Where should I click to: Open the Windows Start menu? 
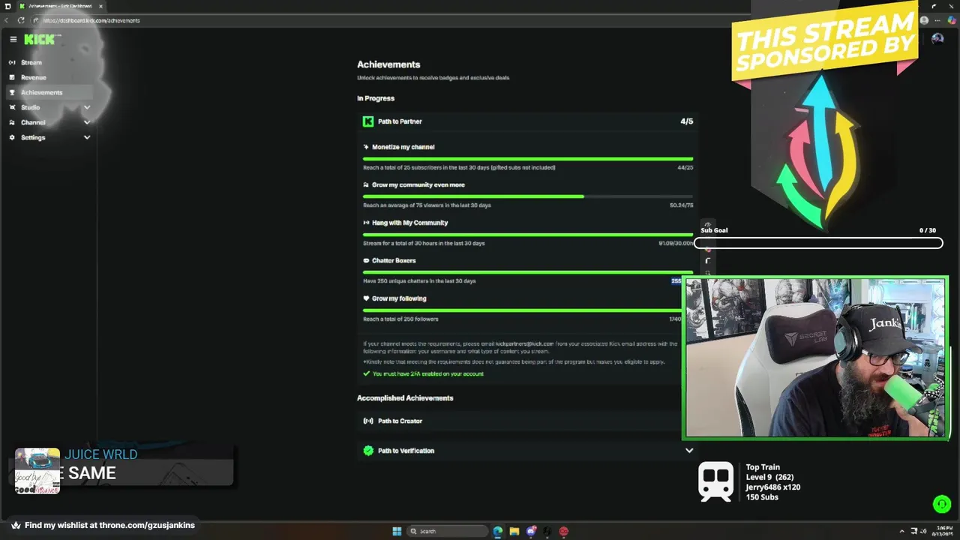click(x=397, y=531)
